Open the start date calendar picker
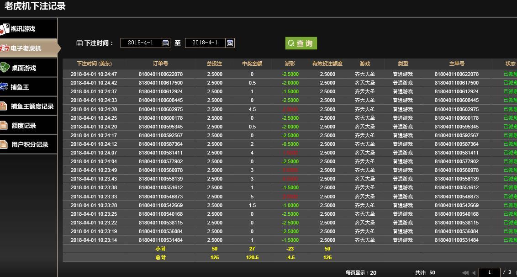Image resolution: width=517 pixels, height=277 pixels. tap(165, 43)
